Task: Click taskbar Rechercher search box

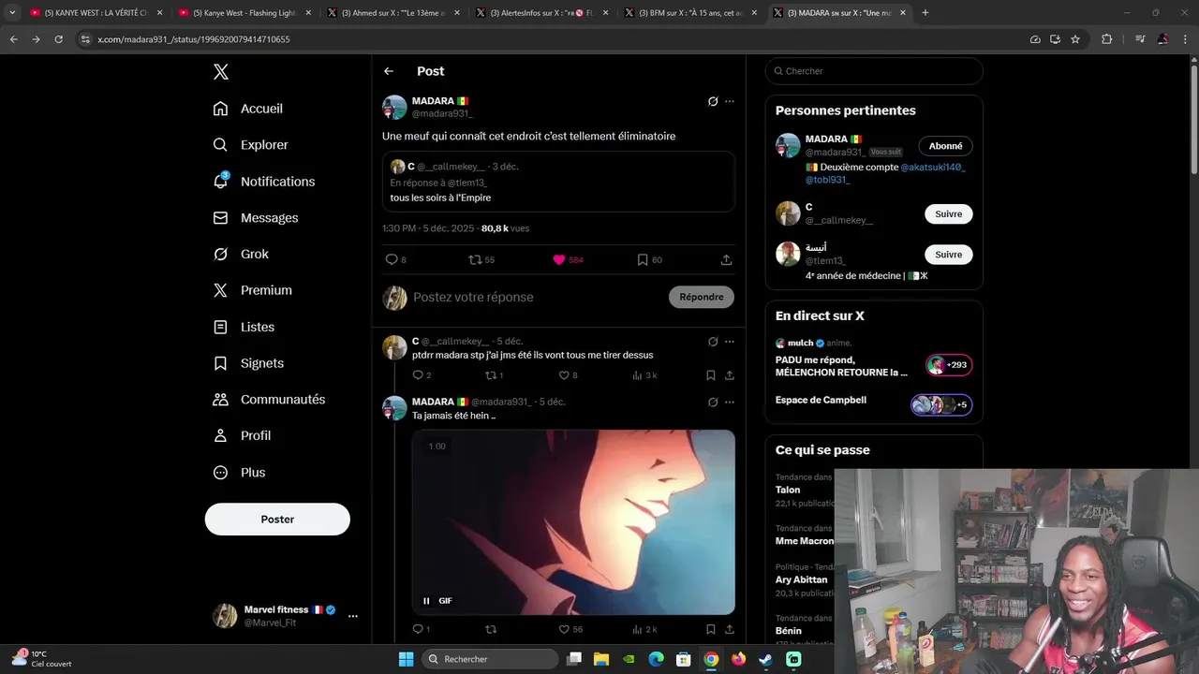Action: pyautogui.click(x=490, y=659)
